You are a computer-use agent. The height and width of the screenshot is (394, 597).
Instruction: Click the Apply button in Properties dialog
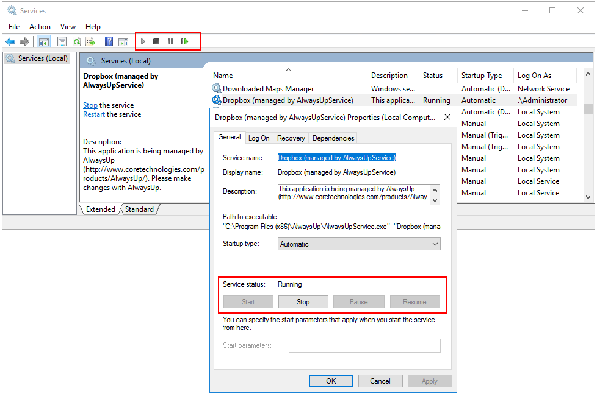(x=430, y=381)
